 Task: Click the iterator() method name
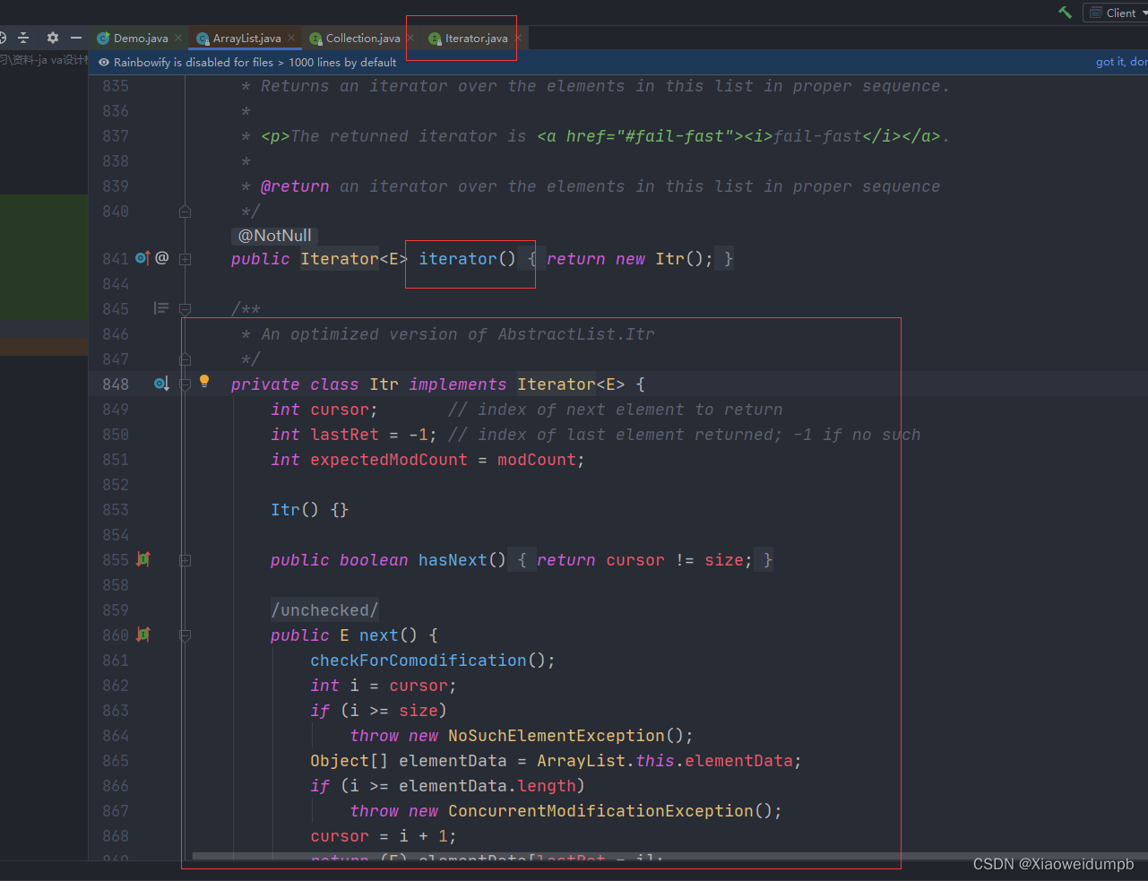(x=457, y=259)
